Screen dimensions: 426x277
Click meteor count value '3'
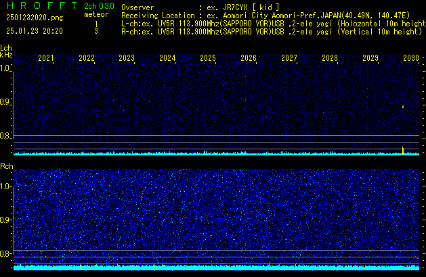[96, 31]
